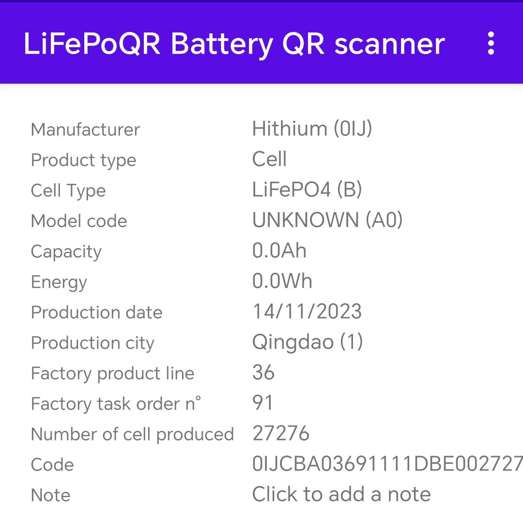
Task: Select factory task order value 91
Action: click(x=262, y=403)
